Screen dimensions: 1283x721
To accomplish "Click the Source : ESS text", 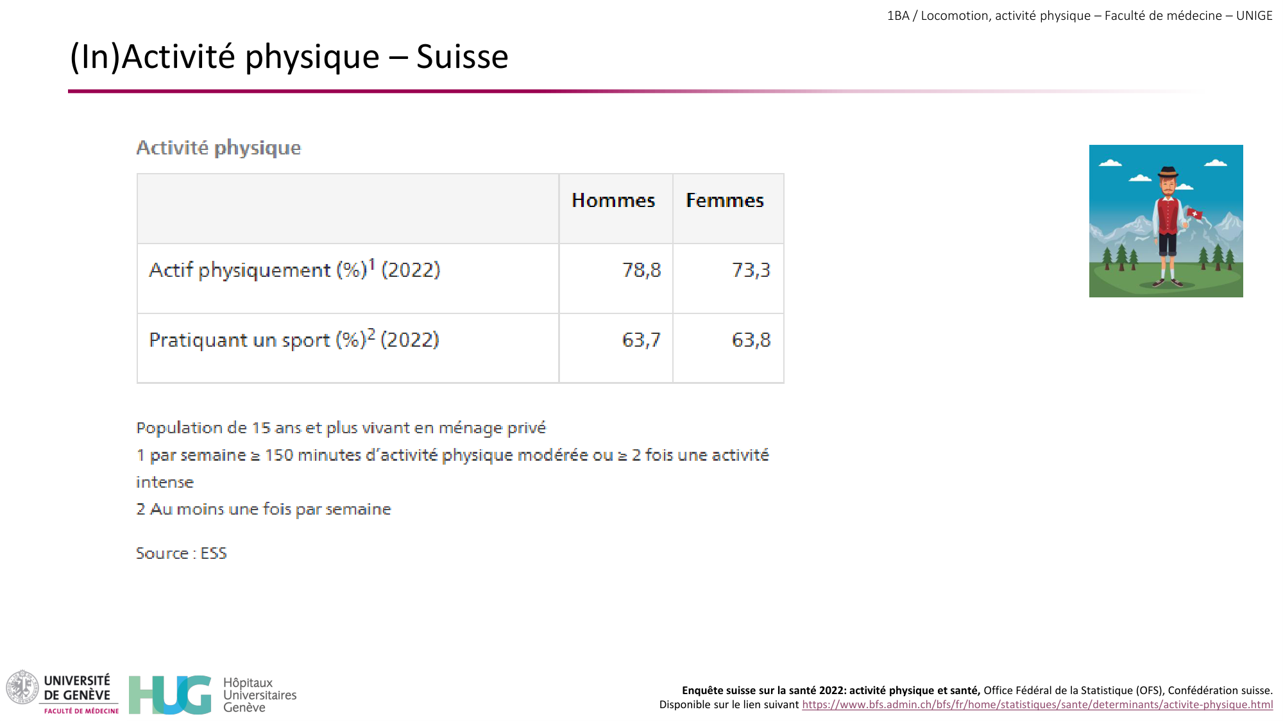I will pyautogui.click(x=180, y=553).
